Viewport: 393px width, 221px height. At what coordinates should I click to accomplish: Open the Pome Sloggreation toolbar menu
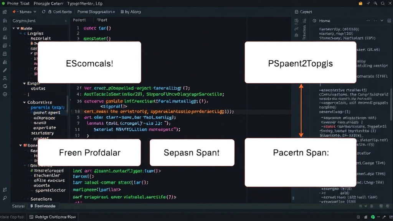pos(96,12)
